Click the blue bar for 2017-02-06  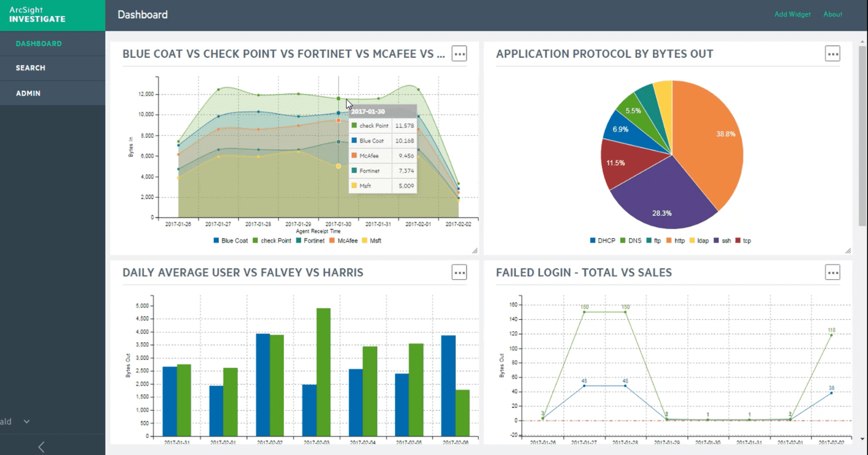click(448, 386)
